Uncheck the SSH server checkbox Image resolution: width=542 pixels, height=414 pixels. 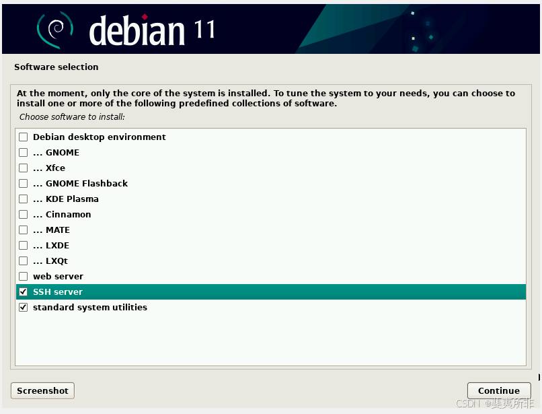click(23, 291)
